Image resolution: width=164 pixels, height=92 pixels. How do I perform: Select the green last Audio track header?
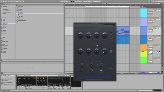coord(144,60)
